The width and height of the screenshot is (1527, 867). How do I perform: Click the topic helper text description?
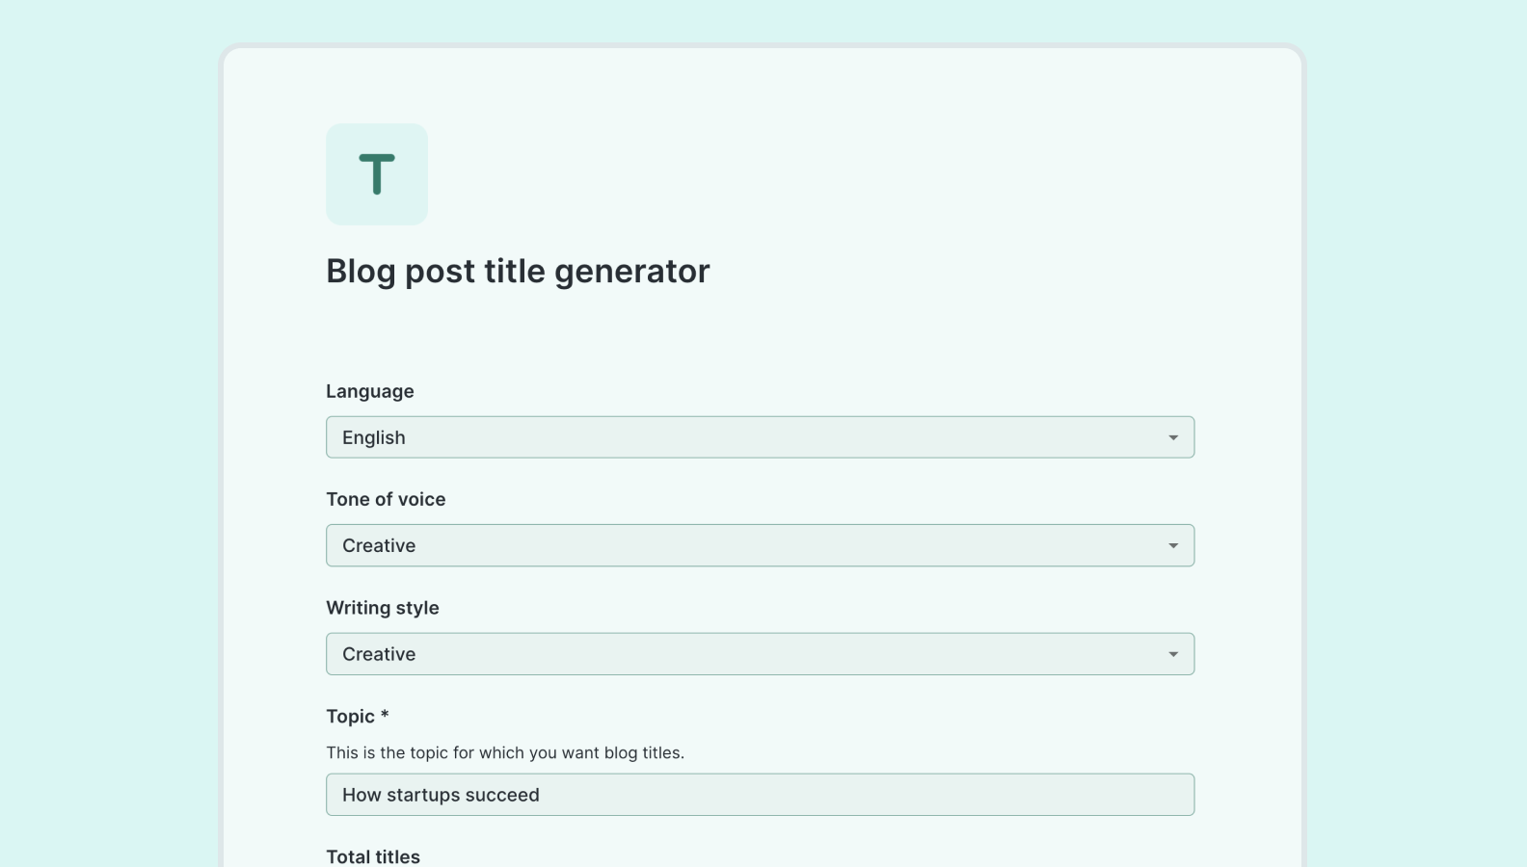(x=504, y=753)
